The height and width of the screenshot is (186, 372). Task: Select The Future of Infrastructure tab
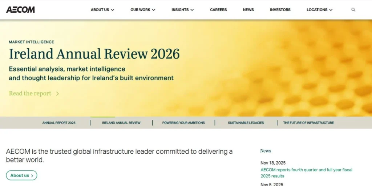(x=308, y=123)
